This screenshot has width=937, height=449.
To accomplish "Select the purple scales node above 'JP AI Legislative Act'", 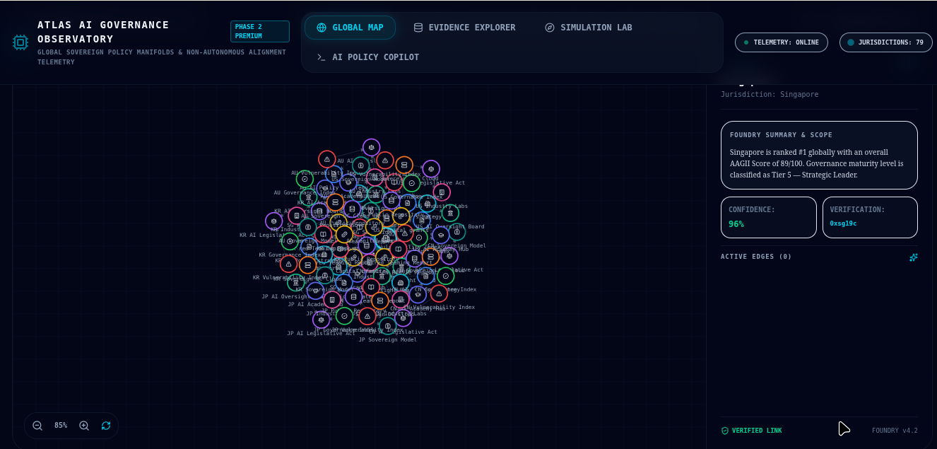I will click(x=322, y=320).
